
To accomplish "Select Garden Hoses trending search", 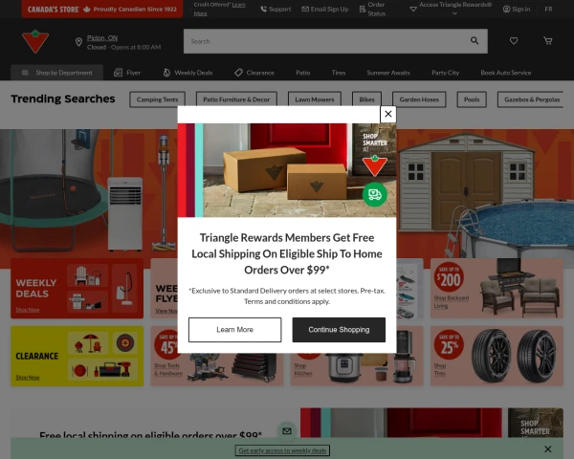I will pos(419,99).
